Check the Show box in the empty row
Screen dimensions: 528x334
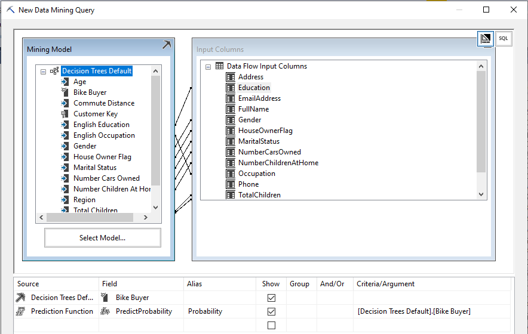pyautogui.click(x=272, y=325)
